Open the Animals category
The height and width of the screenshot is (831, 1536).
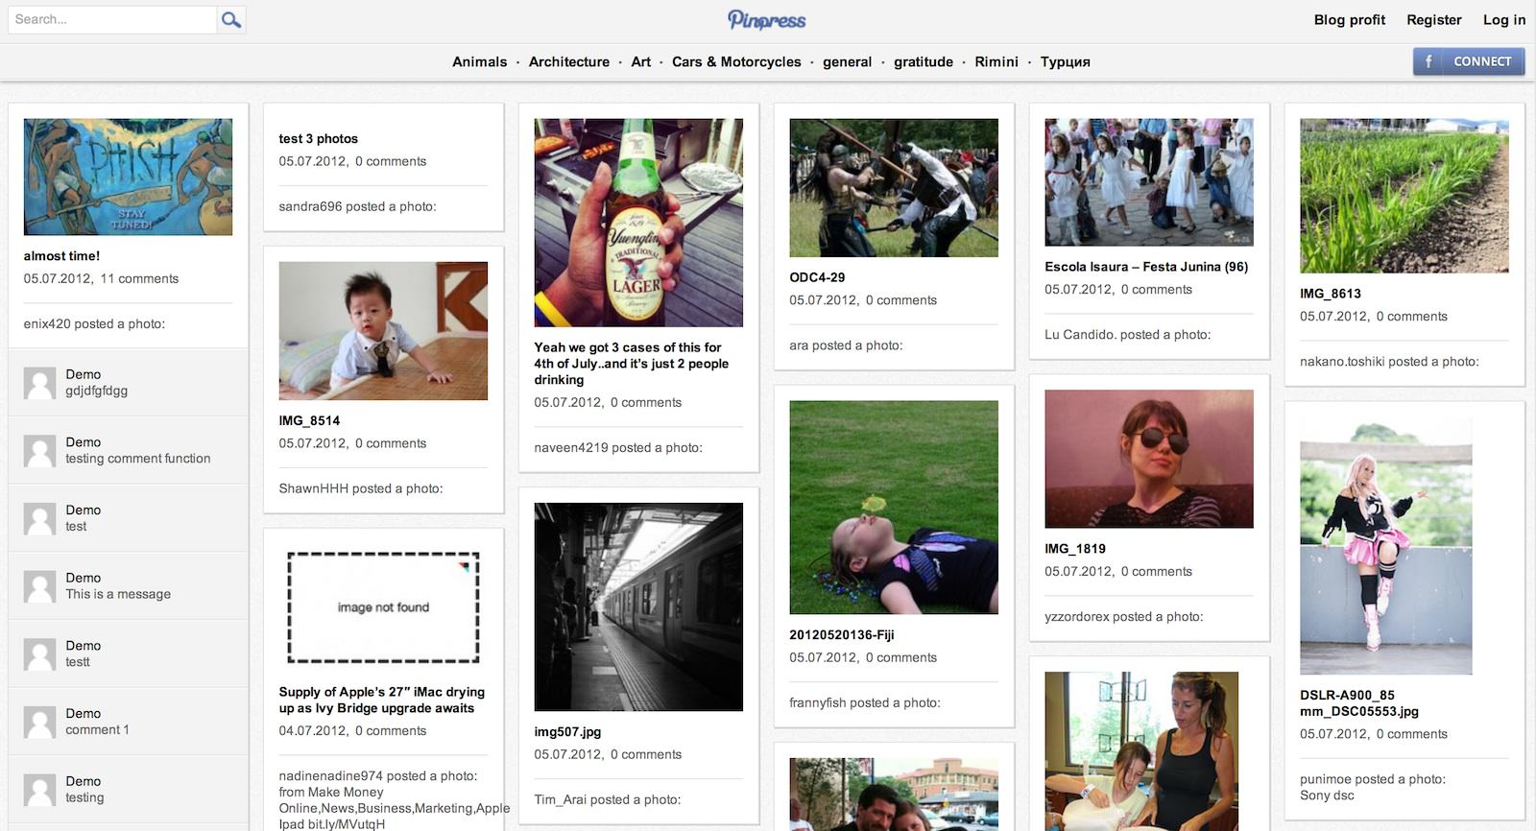click(479, 61)
